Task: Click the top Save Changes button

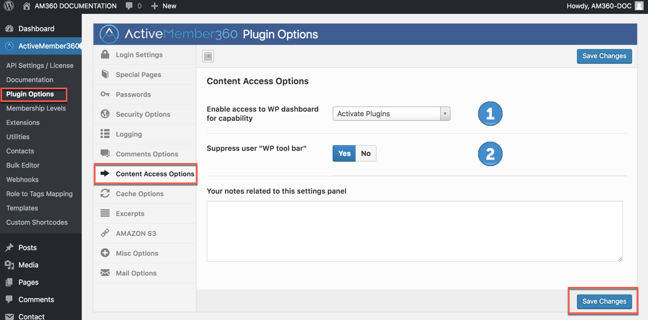Action: [x=604, y=56]
